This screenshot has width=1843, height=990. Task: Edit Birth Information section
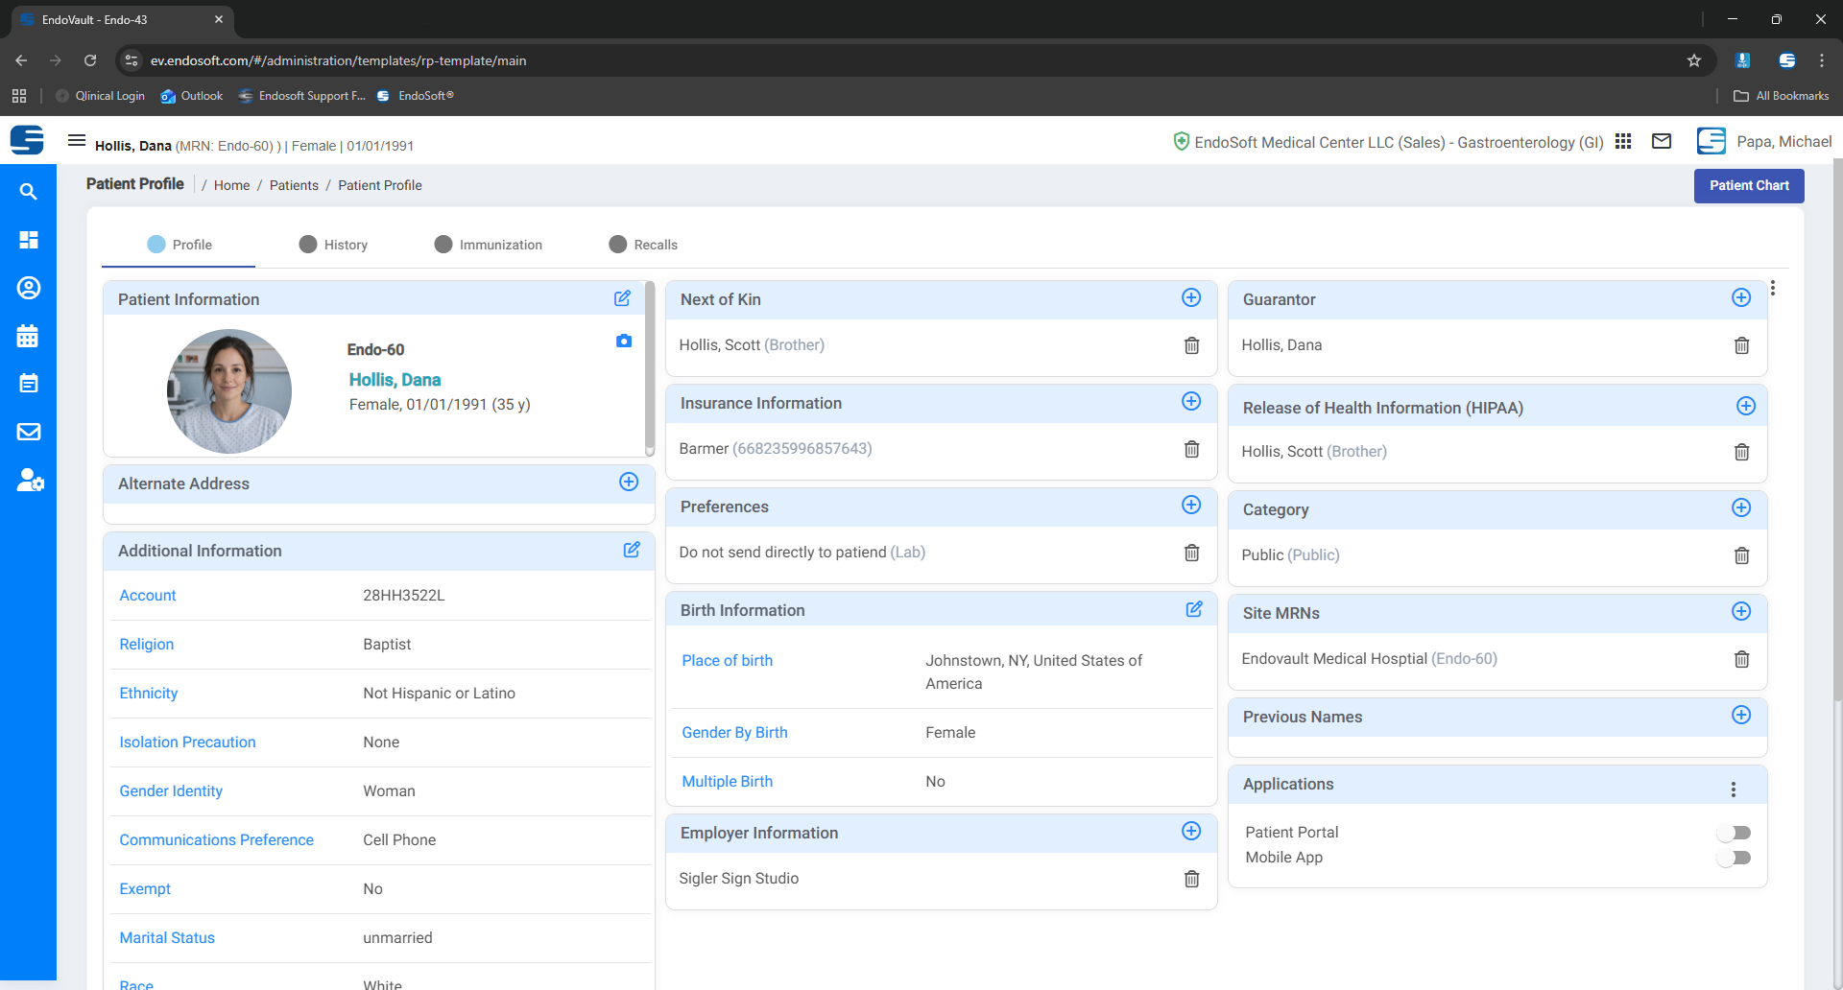tap(1193, 609)
